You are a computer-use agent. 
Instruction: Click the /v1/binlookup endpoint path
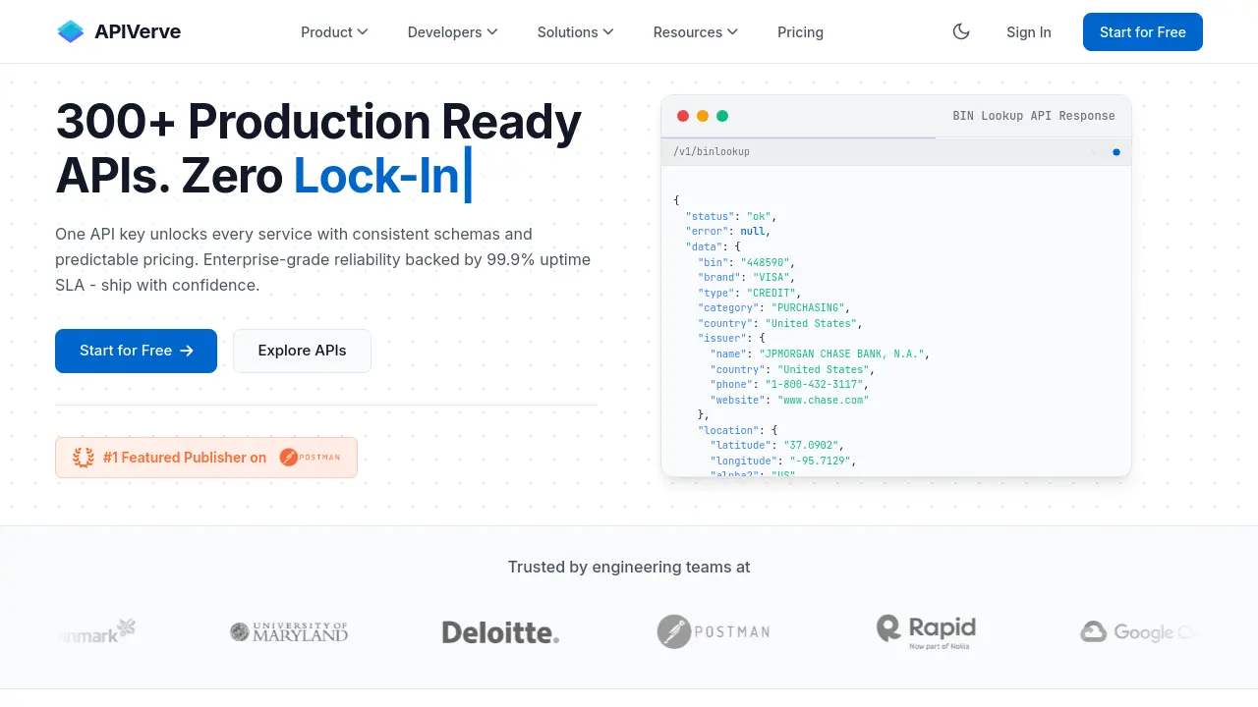pos(712,152)
